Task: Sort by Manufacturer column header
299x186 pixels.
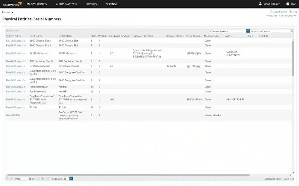Action: (212, 36)
